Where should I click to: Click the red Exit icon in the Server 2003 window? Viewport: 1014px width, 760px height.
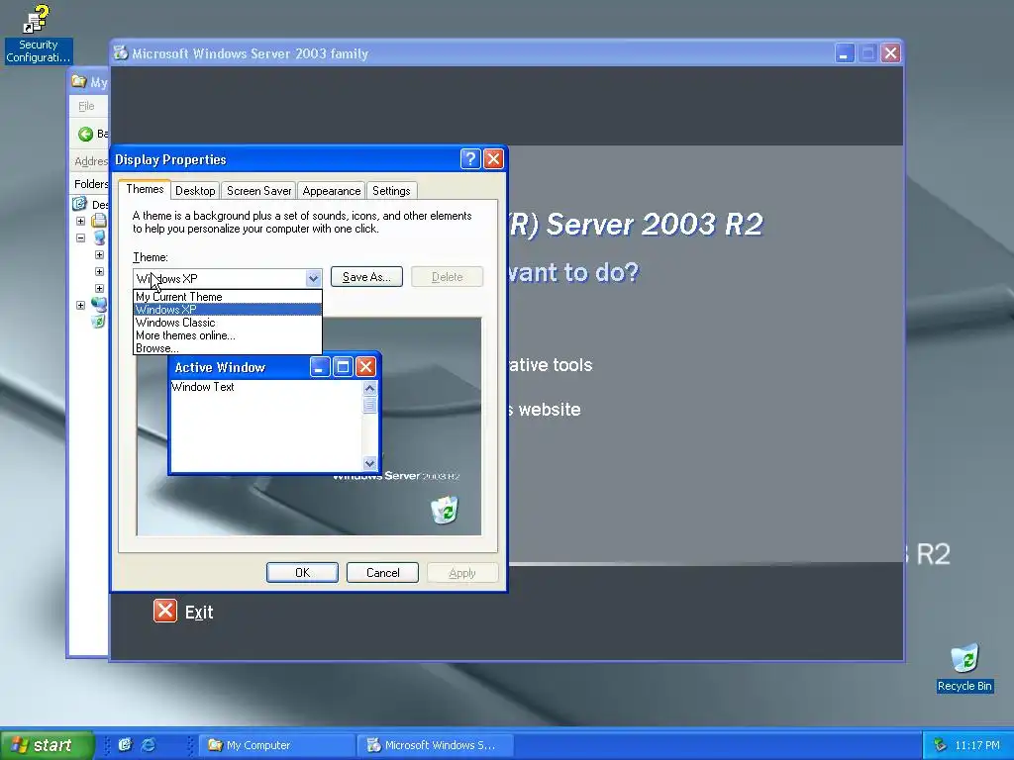(x=165, y=611)
